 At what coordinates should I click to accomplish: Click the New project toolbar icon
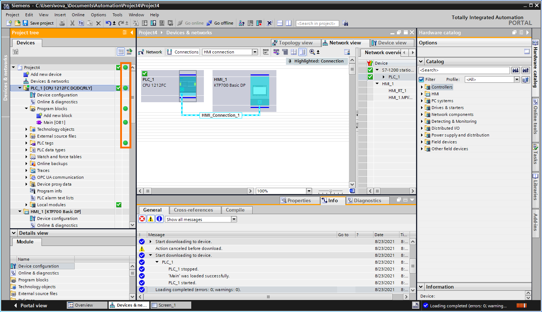click(x=9, y=23)
